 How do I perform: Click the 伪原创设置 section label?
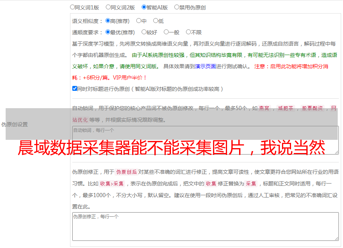[x=14, y=124]
